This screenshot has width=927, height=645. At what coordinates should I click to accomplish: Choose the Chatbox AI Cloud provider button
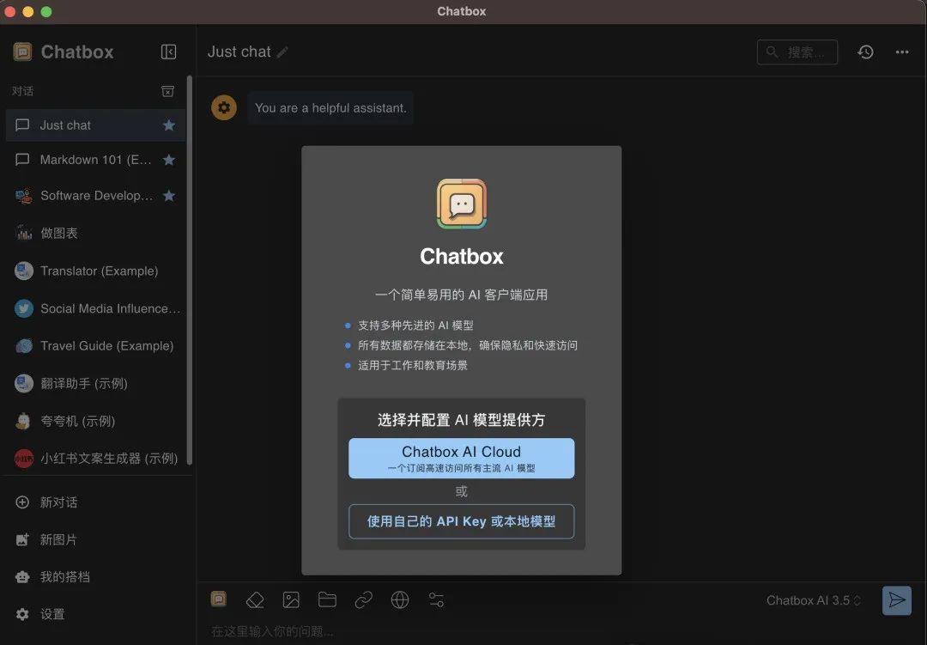pyautogui.click(x=461, y=458)
